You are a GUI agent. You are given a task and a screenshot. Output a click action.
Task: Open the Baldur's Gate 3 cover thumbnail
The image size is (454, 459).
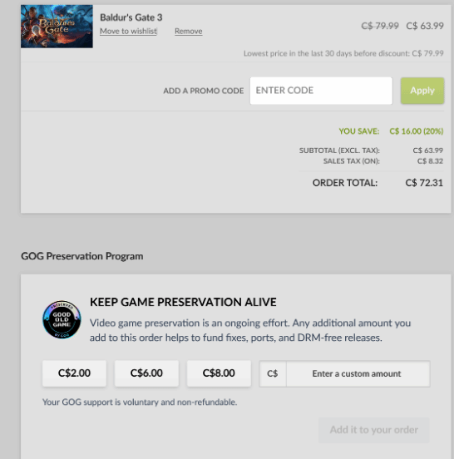pos(57,27)
